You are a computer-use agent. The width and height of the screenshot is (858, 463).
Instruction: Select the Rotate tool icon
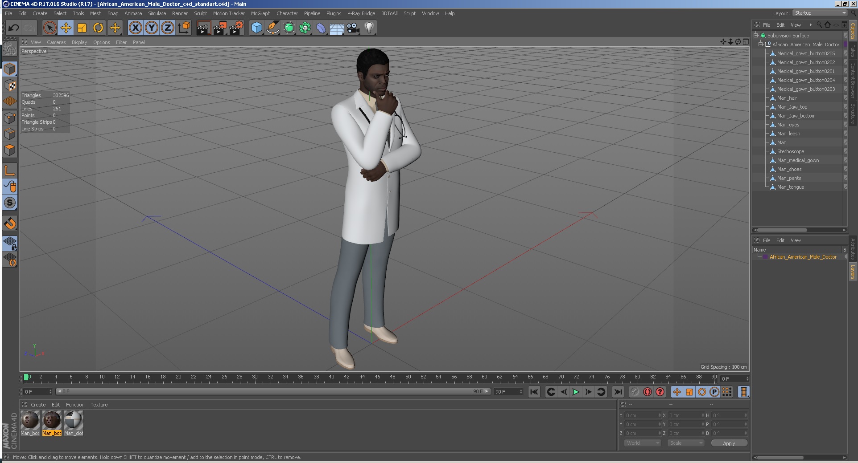[98, 28]
